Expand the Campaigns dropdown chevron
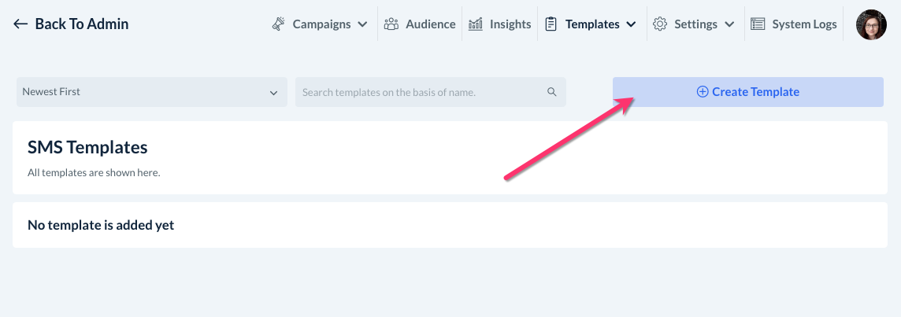Screen dimensions: 901x317 [x=362, y=24]
